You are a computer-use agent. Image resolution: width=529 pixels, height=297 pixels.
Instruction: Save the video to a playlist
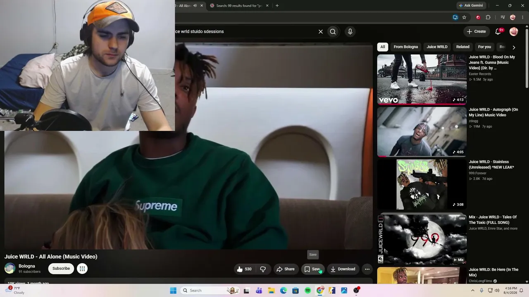point(312,269)
